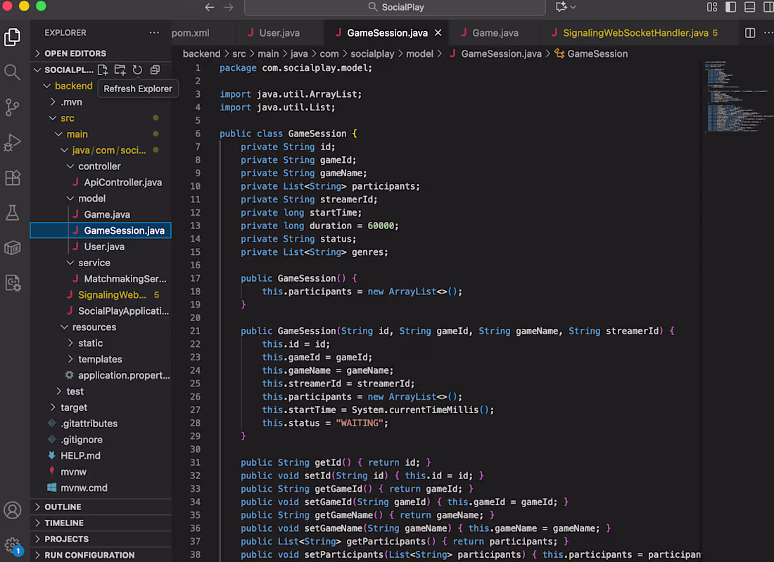Open the Extensions view
This screenshot has width=774, height=562.
[13, 178]
